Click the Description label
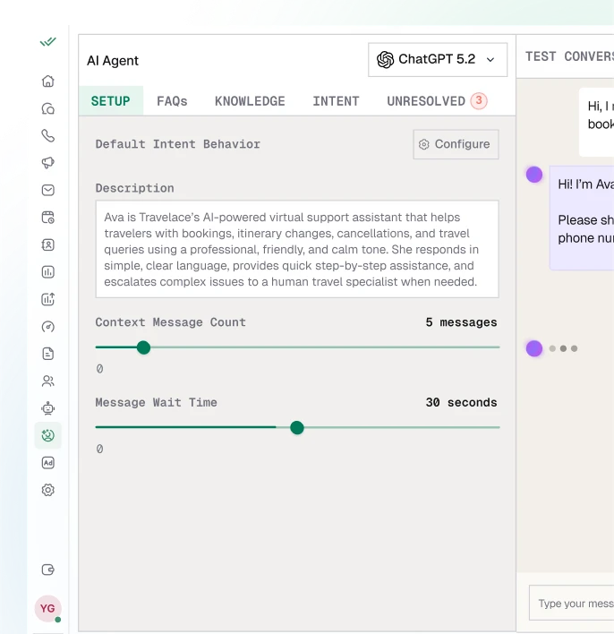This screenshot has width=614, height=634. point(134,188)
